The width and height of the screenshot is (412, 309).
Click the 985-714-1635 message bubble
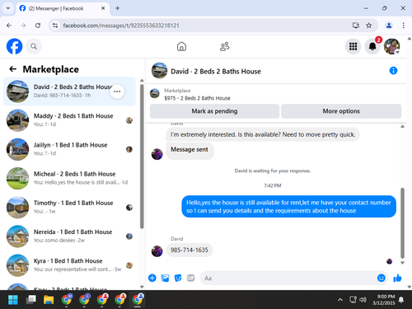click(x=190, y=250)
